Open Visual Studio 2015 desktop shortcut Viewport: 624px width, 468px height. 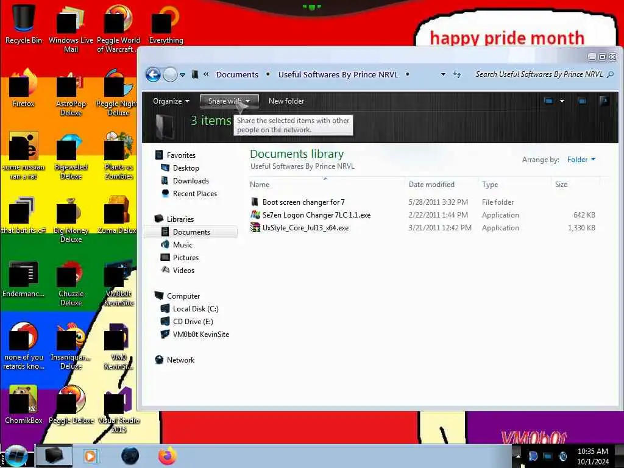119,409
